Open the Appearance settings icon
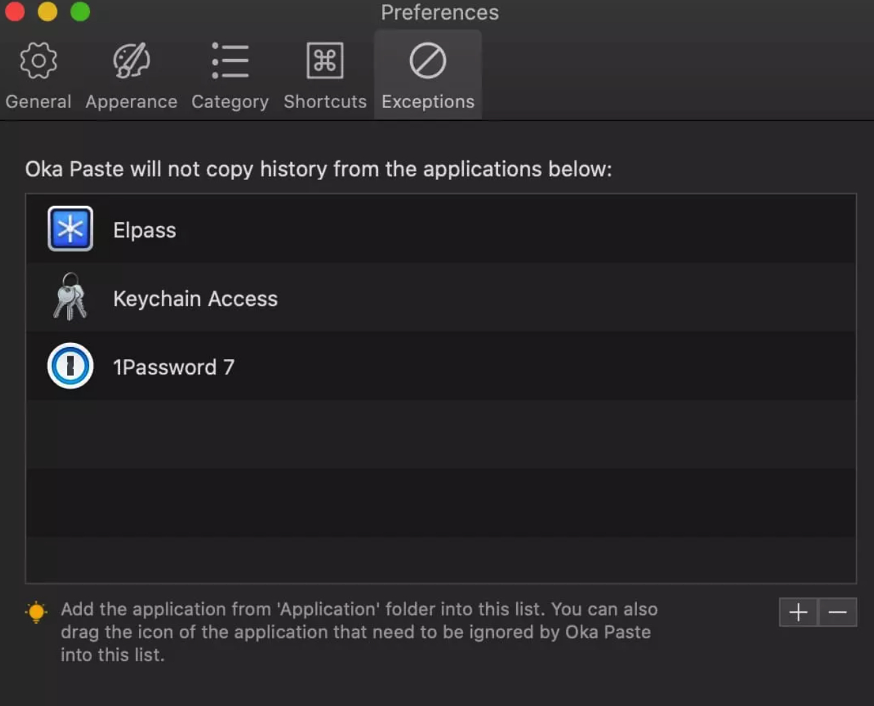Image resolution: width=874 pixels, height=706 pixels. pyautogui.click(x=131, y=60)
